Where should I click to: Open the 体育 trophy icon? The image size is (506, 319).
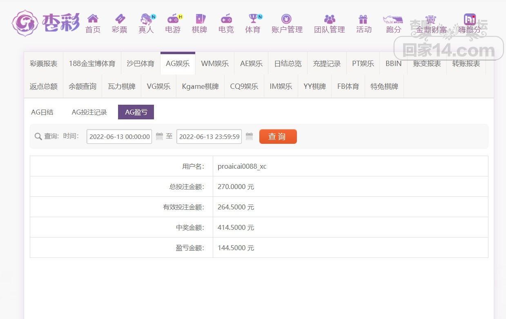tap(253, 19)
